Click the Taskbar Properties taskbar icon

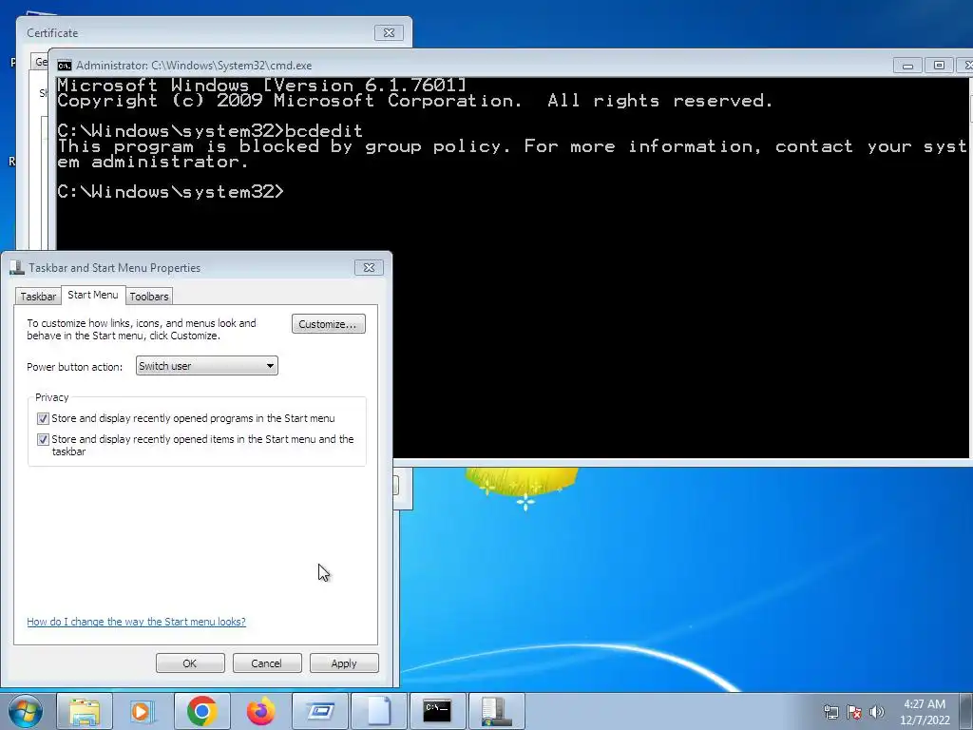pyautogui.click(x=496, y=711)
